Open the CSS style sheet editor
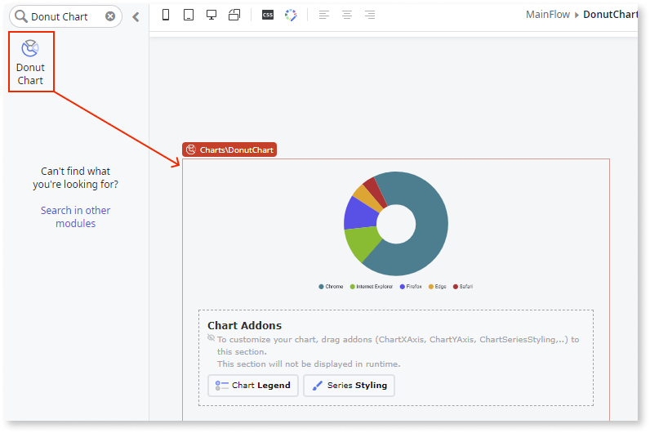This screenshot has height=433, width=650. [268, 16]
